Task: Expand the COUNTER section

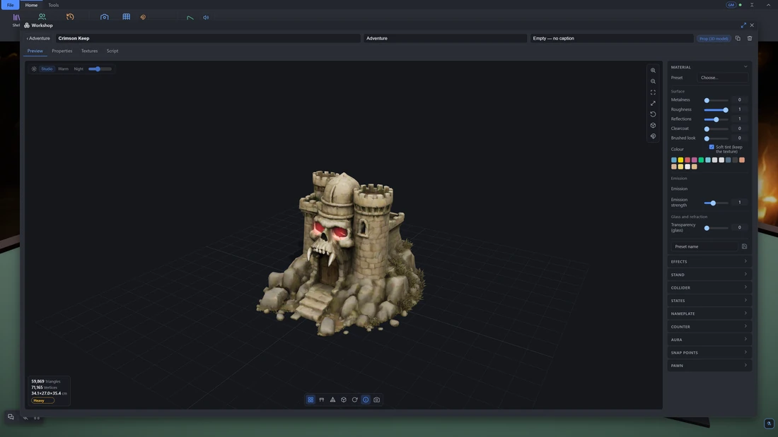Action: coord(709,326)
